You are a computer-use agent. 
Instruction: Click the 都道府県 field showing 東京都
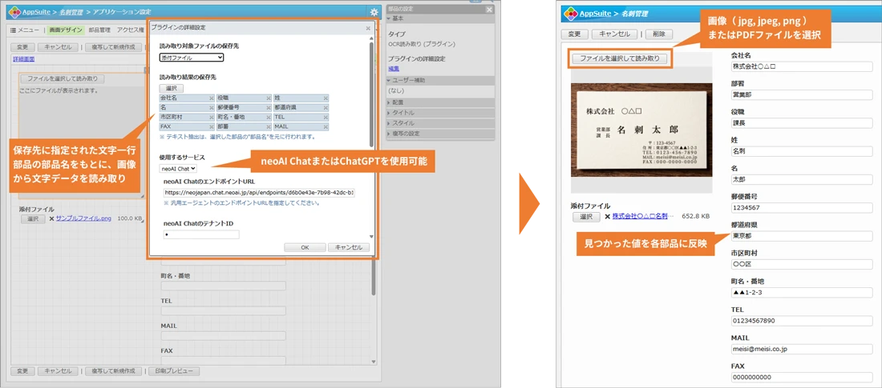(x=802, y=236)
